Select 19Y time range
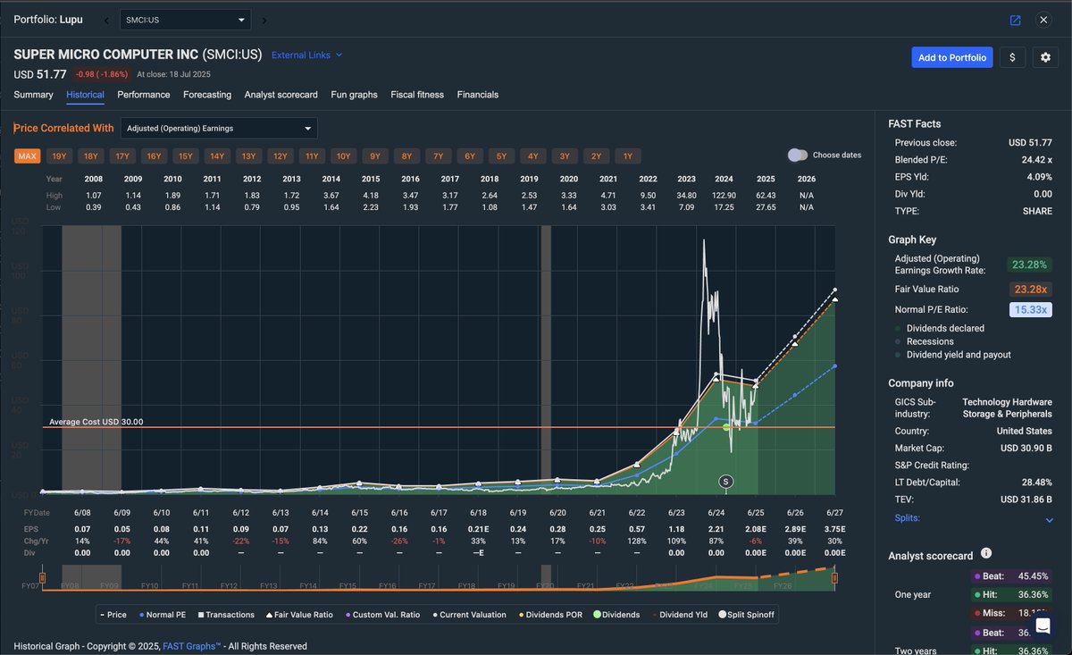This screenshot has height=655, width=1072. 59,156
